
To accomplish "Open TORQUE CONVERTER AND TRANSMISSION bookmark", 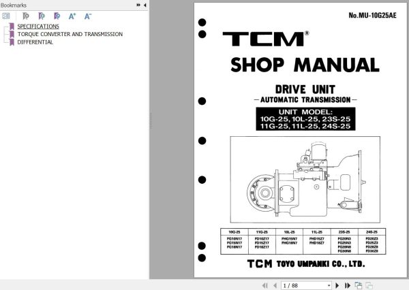I will (x=70, y=34).
